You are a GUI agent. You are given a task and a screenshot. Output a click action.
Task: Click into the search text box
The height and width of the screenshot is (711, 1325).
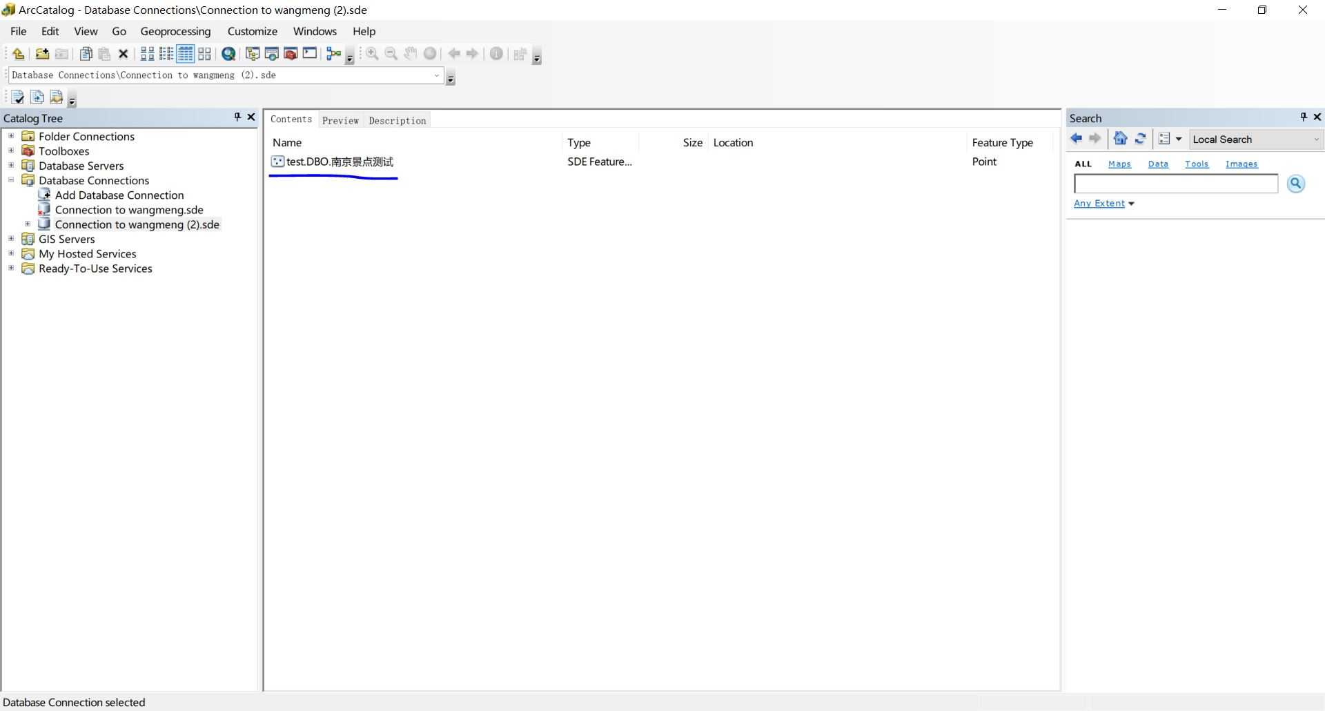(x=1176, y=184)
